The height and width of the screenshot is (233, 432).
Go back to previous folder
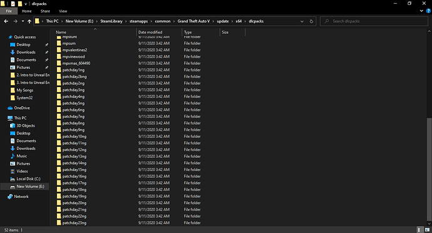pyautogui.click(x=6, y=21)
